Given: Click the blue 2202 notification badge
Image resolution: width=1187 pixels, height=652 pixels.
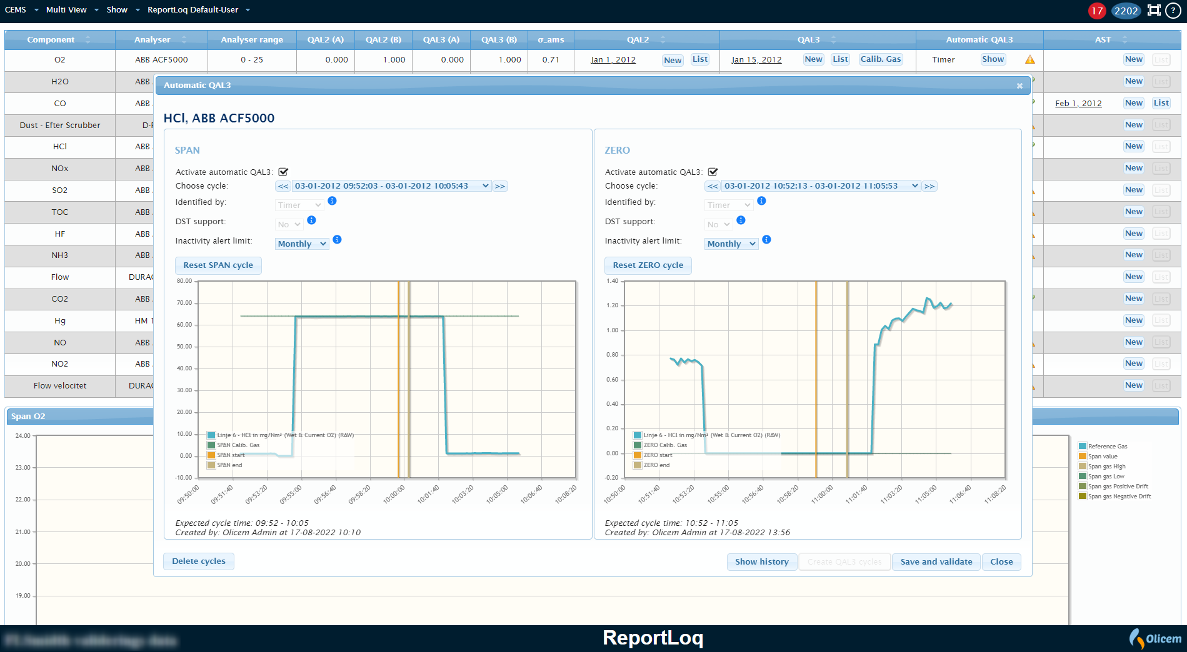Looking at the screenshot, I should pyautogui.click(x=1126, y=11).
